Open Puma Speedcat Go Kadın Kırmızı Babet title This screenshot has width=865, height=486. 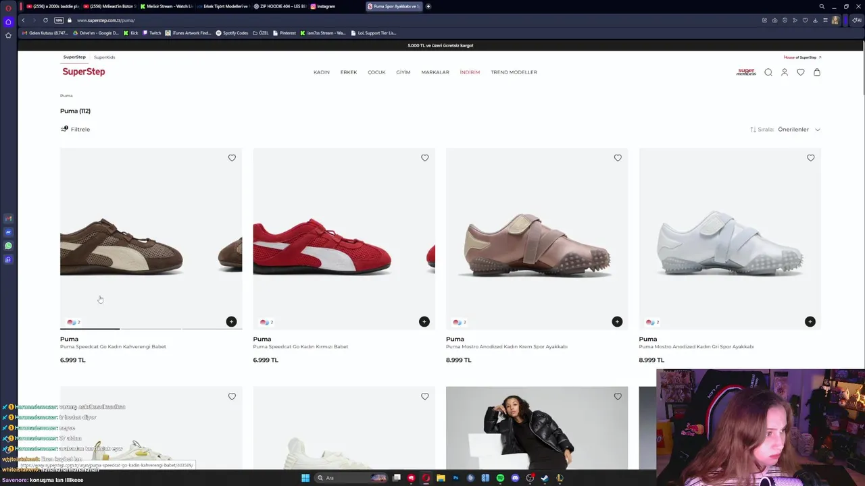click(x=301, y=347)
